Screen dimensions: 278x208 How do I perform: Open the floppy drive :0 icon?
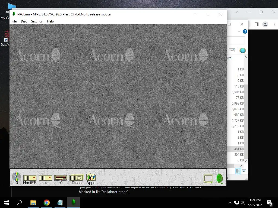(61, 180)
